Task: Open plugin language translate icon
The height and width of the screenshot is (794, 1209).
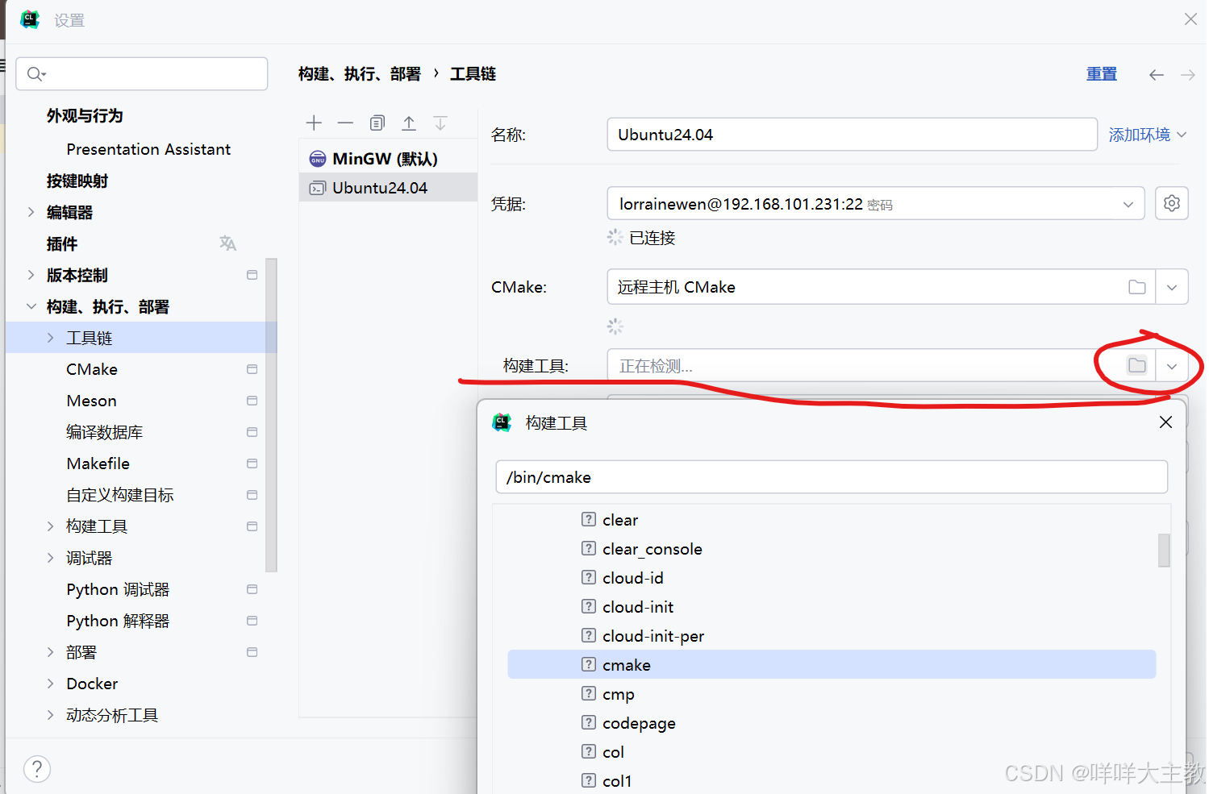Action: [x=228, y=243]
